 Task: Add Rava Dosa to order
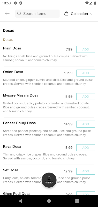86,147
